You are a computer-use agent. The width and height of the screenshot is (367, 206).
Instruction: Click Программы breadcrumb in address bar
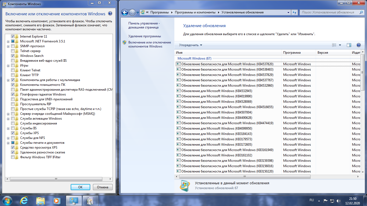(160, 12)
